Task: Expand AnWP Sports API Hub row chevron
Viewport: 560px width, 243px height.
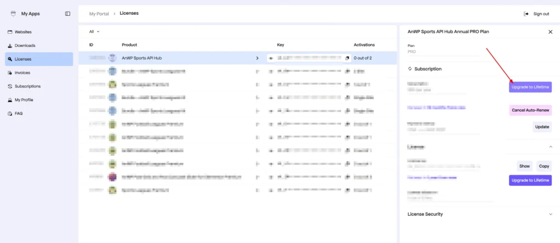Action: [x=257, y=58]
